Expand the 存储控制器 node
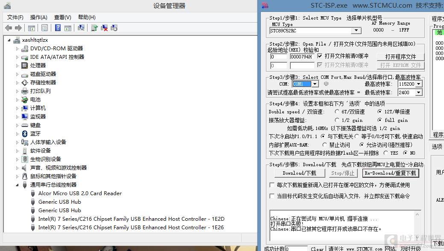 (x=17, y=83)
